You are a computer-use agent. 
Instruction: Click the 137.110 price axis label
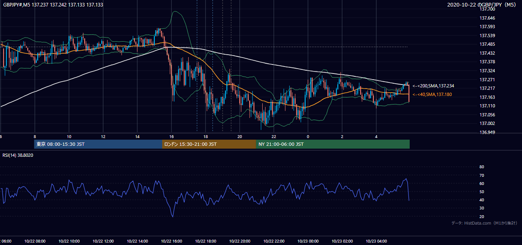(488, 106)
